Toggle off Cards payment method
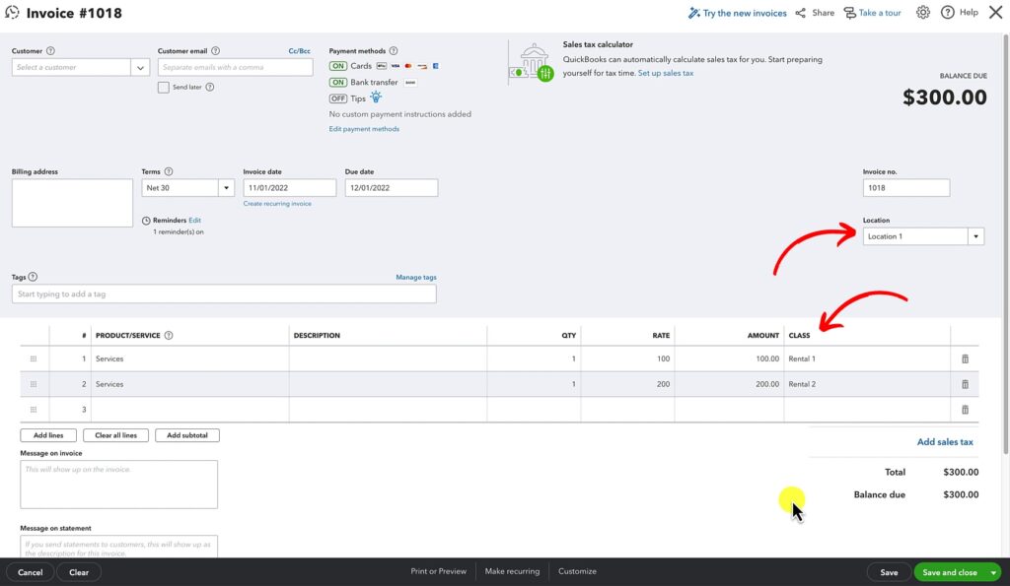Screen dimensions: 1010x586 click(x=338, y=66)
